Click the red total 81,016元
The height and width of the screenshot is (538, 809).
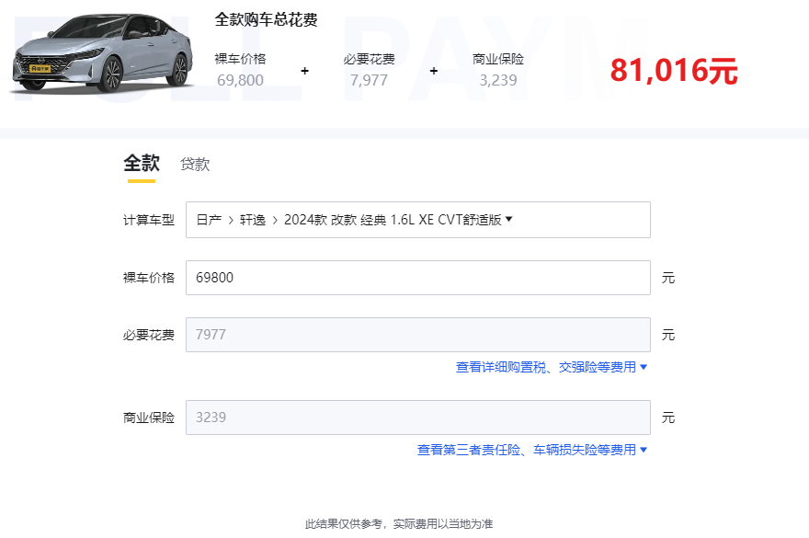point(674,70)
